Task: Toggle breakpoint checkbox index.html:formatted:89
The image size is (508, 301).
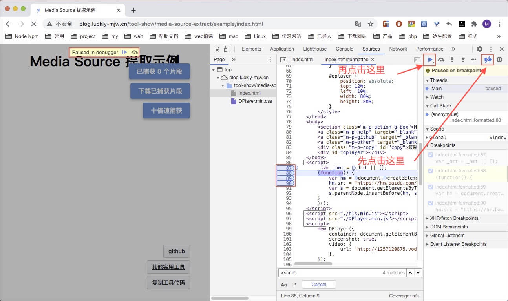Action: [x=431, y=187]
